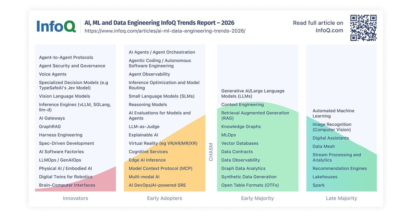Select 'Explainable AI' item
414x217 pixels.
(x=144, y=135)
